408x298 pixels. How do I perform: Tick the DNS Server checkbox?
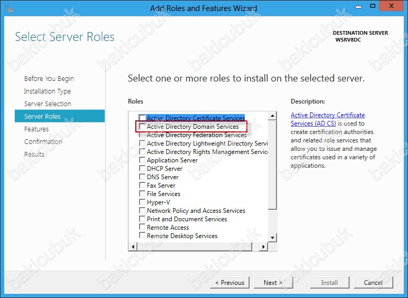142,177
